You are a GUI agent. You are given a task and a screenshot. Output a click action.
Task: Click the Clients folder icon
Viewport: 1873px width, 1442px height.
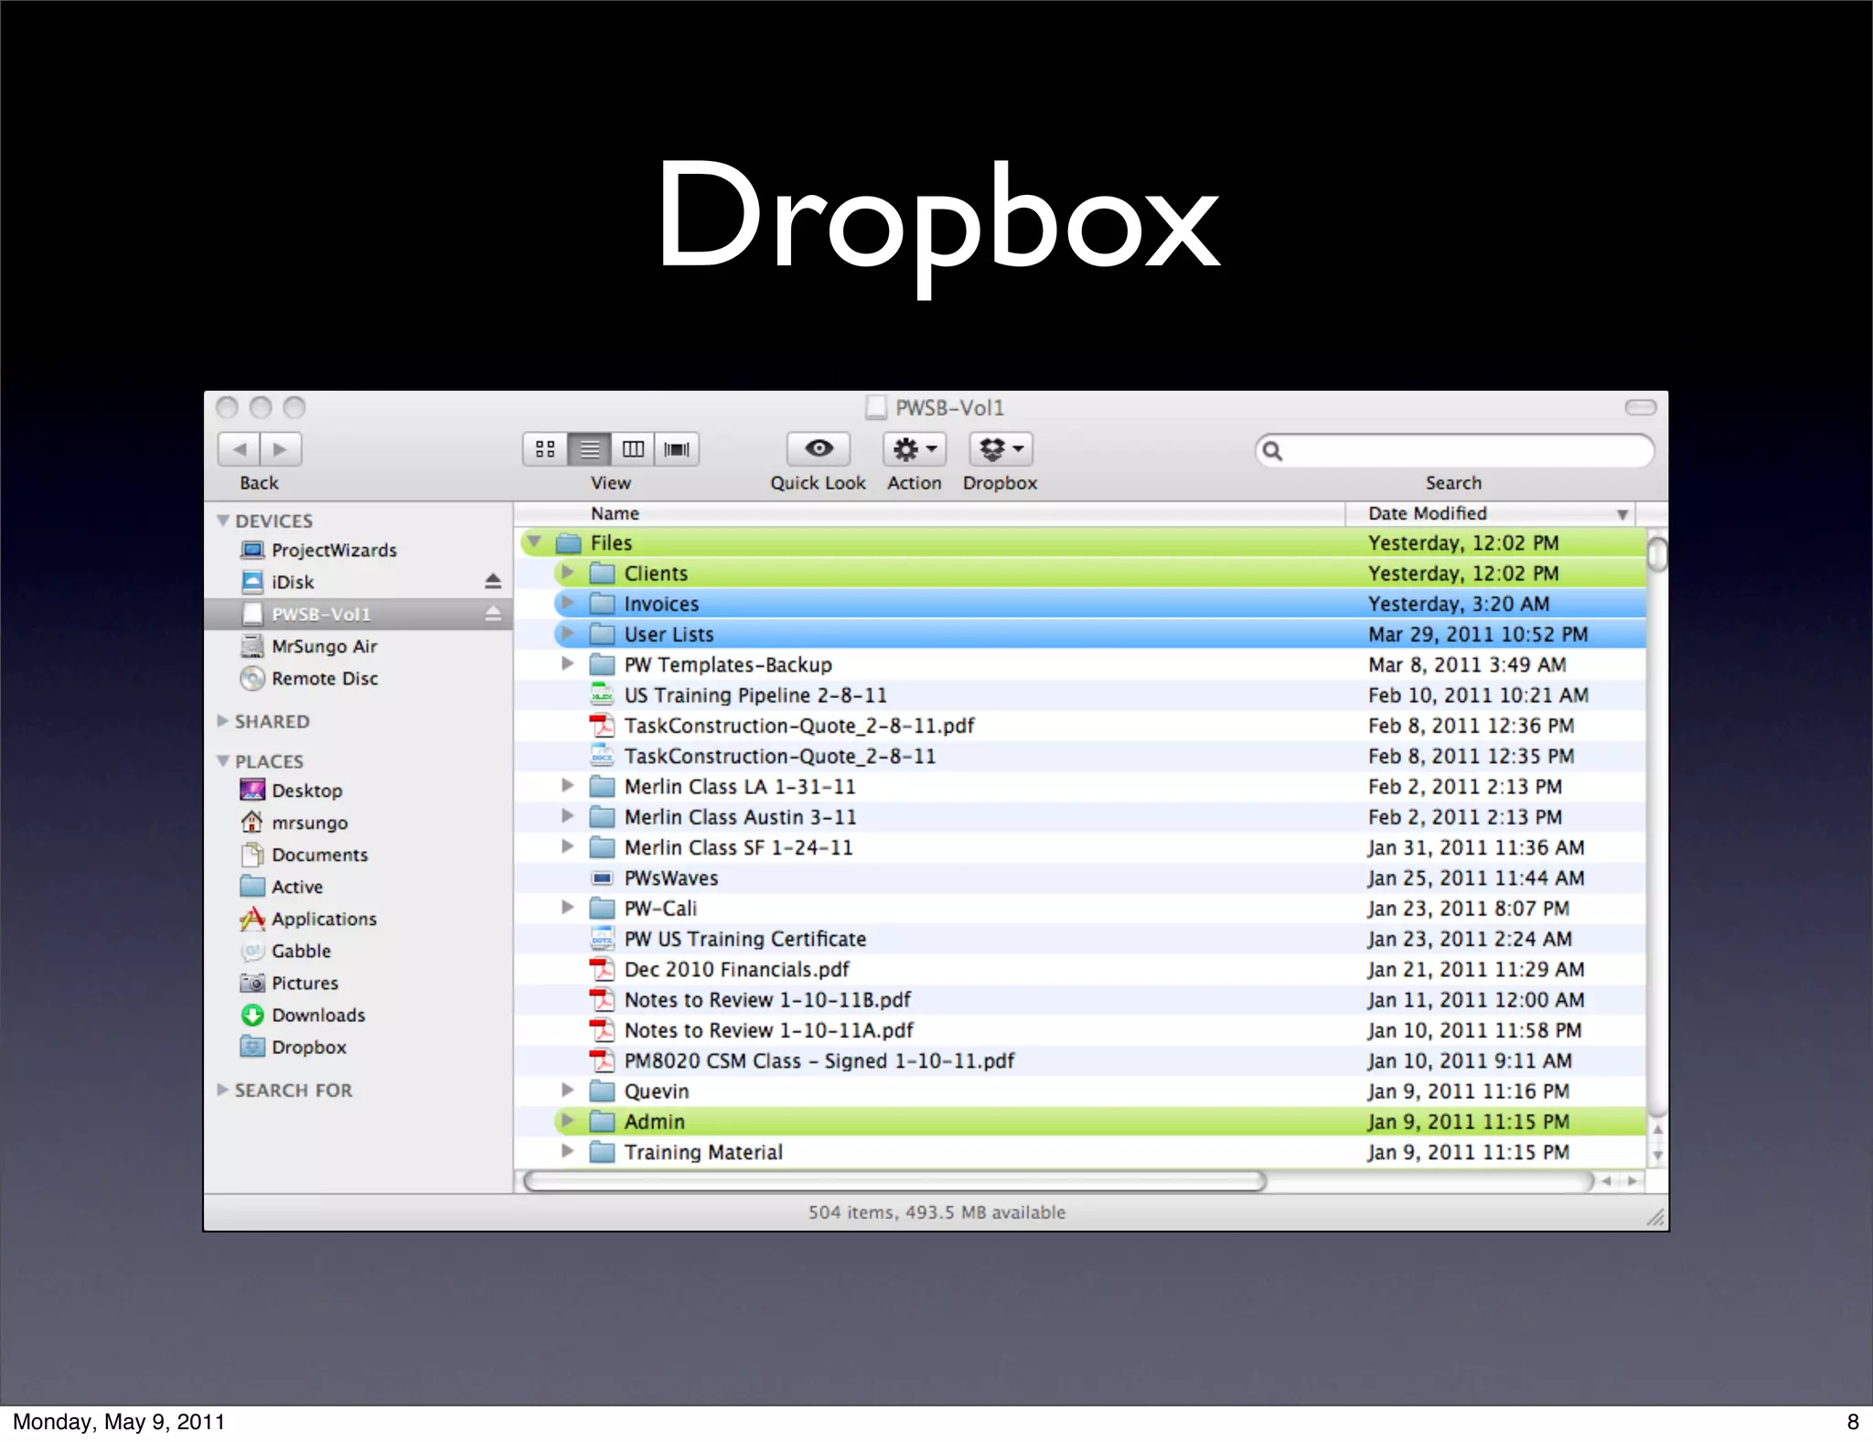click(x=602, y=574)
